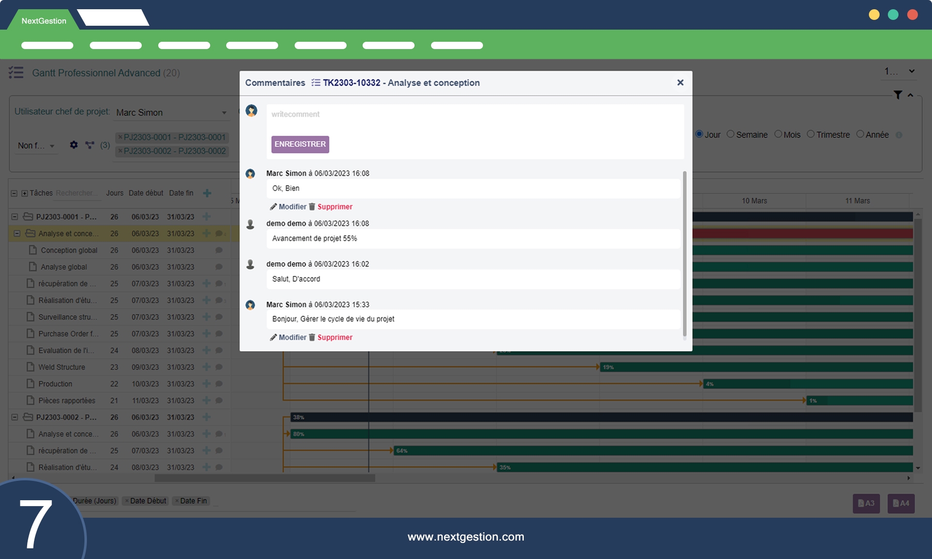Open the gear settings icon
932x559 pixels.
coord(74,145)
